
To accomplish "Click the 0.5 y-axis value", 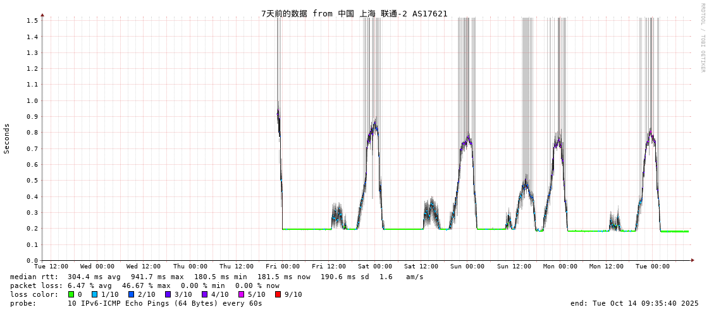I will (32, 181).
